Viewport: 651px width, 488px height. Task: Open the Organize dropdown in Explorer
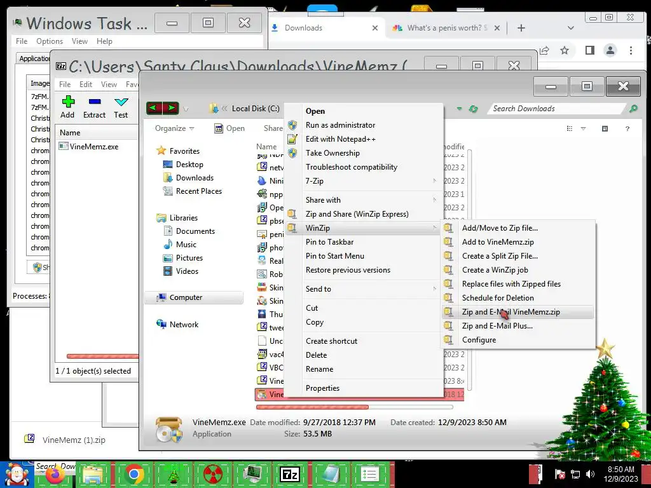click(174, 128)
